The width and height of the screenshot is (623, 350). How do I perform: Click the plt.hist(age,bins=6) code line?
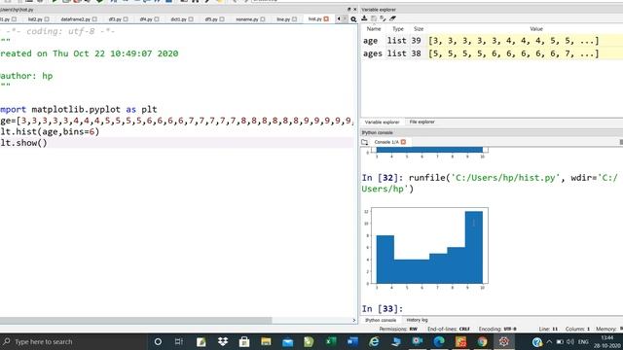(50, 131)
